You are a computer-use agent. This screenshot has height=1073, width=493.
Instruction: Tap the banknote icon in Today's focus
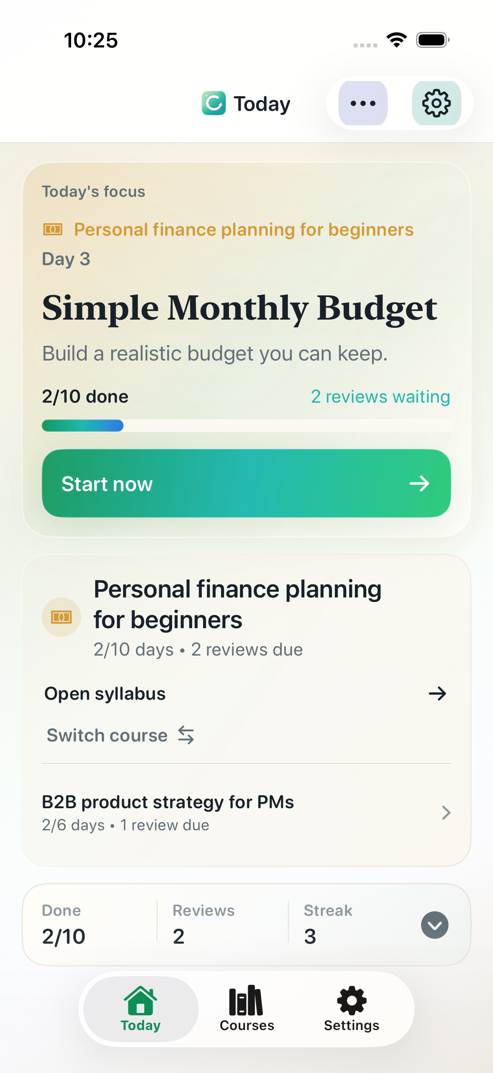point(53,230)
